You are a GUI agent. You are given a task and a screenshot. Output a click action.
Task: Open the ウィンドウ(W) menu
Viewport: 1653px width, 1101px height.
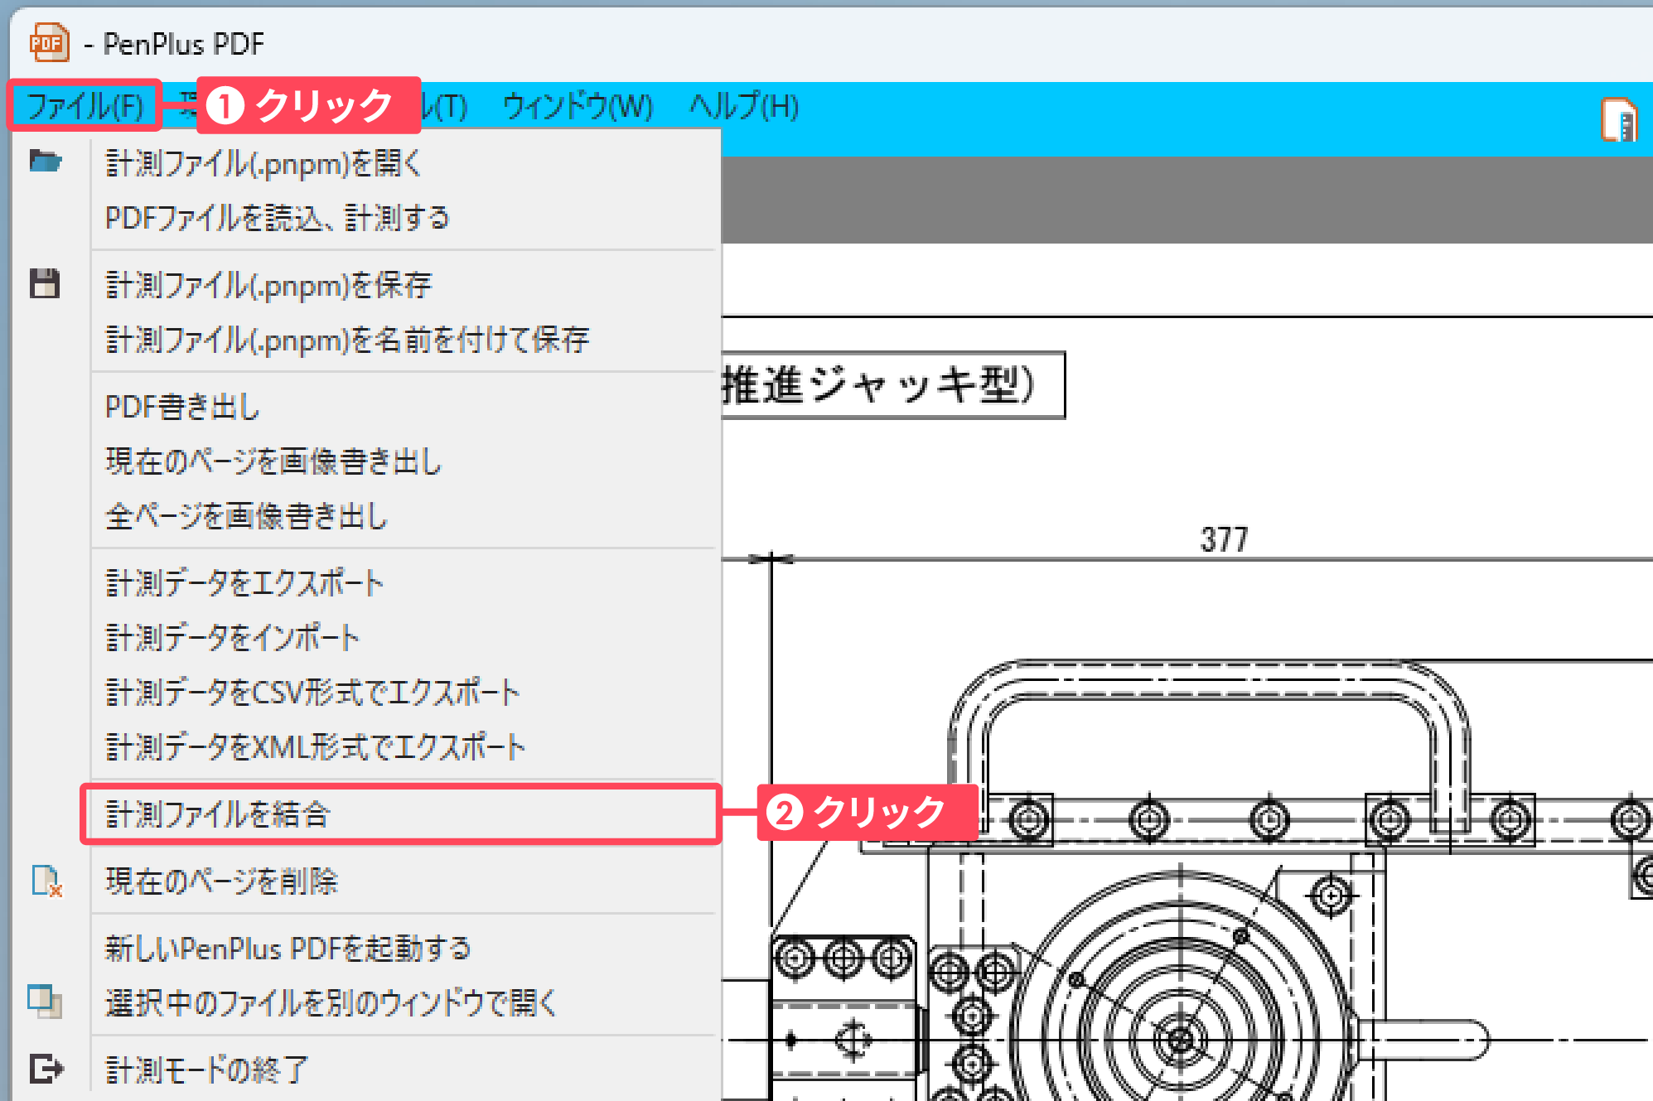click(x=578, y=106)
